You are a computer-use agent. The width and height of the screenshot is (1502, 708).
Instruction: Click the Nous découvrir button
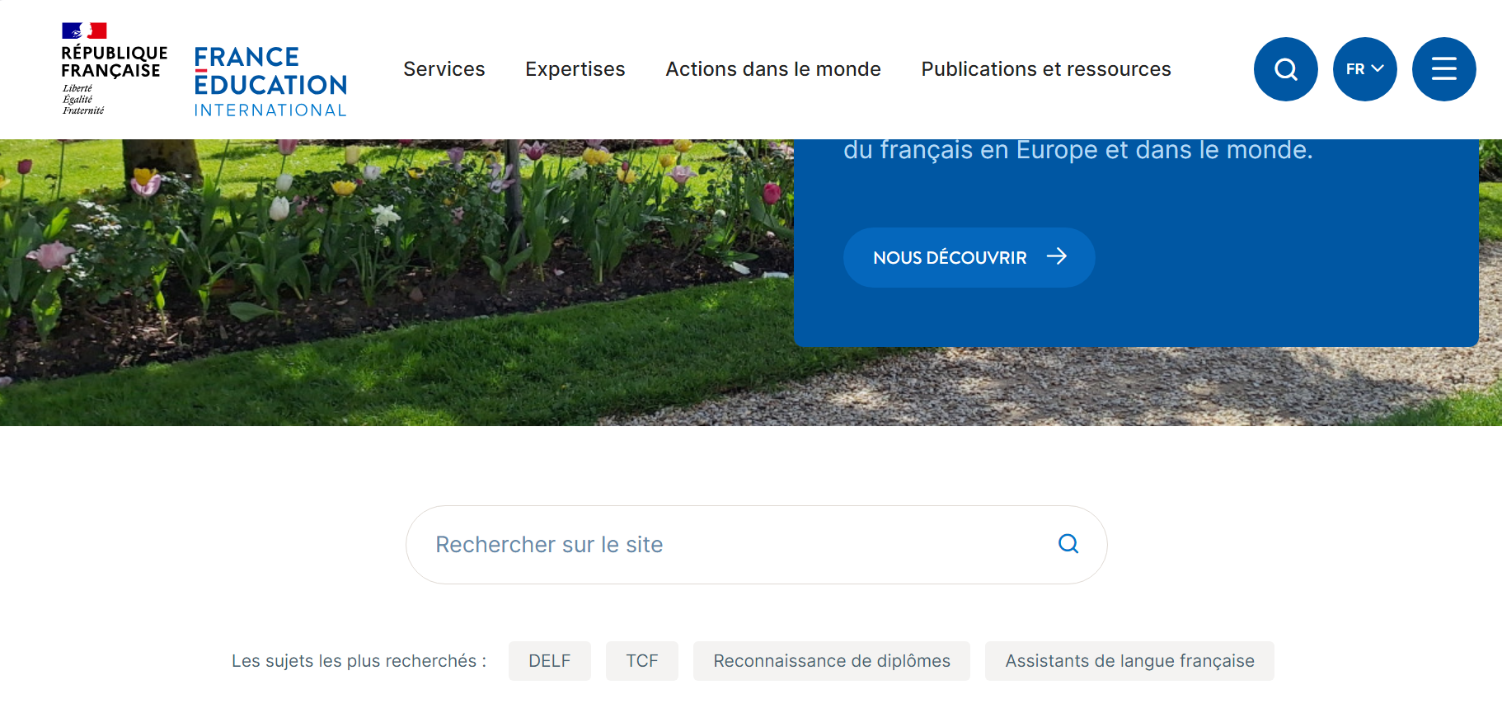969,257
